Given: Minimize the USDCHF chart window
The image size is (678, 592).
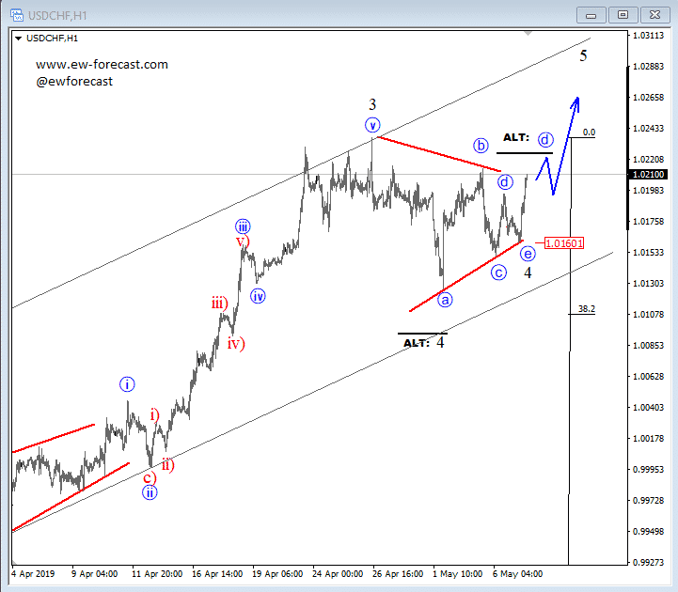Looking at the screenshot, I should click(x=591, y=16).
